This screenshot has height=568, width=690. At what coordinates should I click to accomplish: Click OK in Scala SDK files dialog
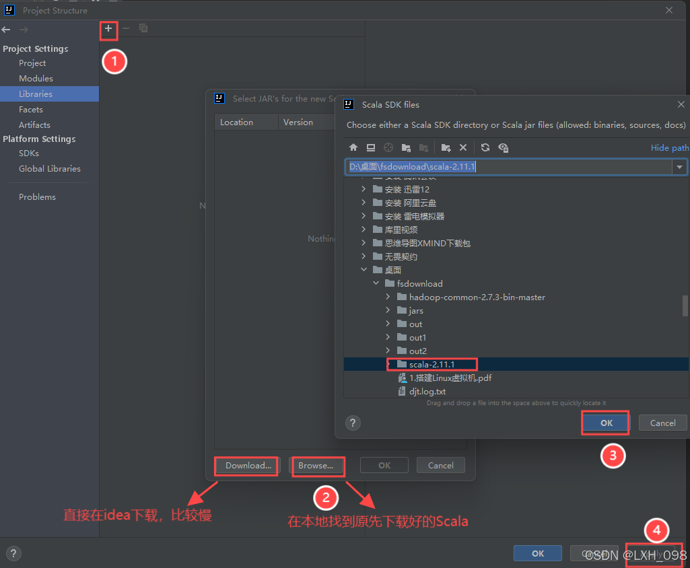pyautogui.click(x=607, y=423)
